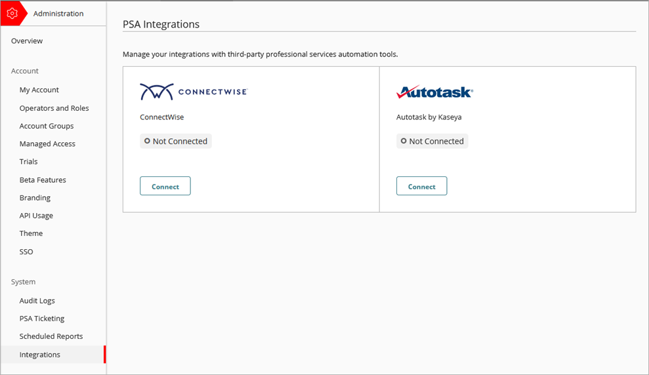Open the Overview page
Viewport: 649px width, 375px height.
tap(27, 41)
